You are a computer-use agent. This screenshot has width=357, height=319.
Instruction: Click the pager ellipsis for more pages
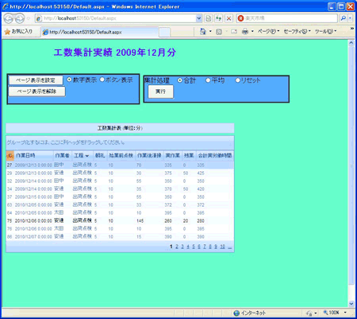pos(229,247)
